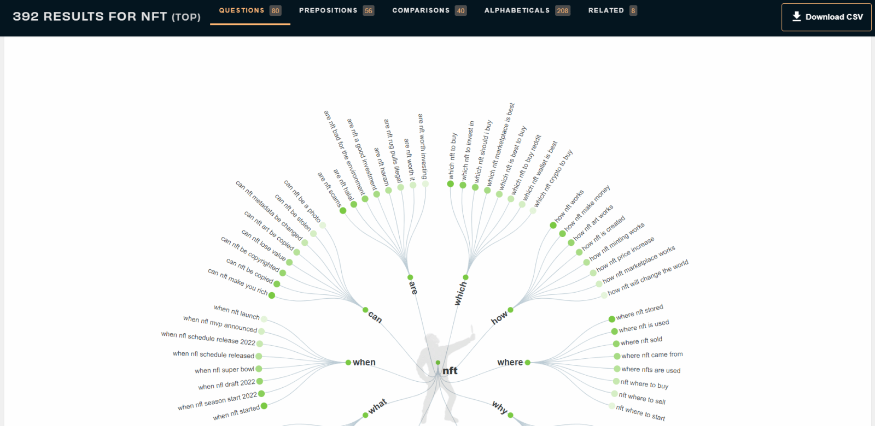Click the green dot beside 'where' branch

pos(528,363)
